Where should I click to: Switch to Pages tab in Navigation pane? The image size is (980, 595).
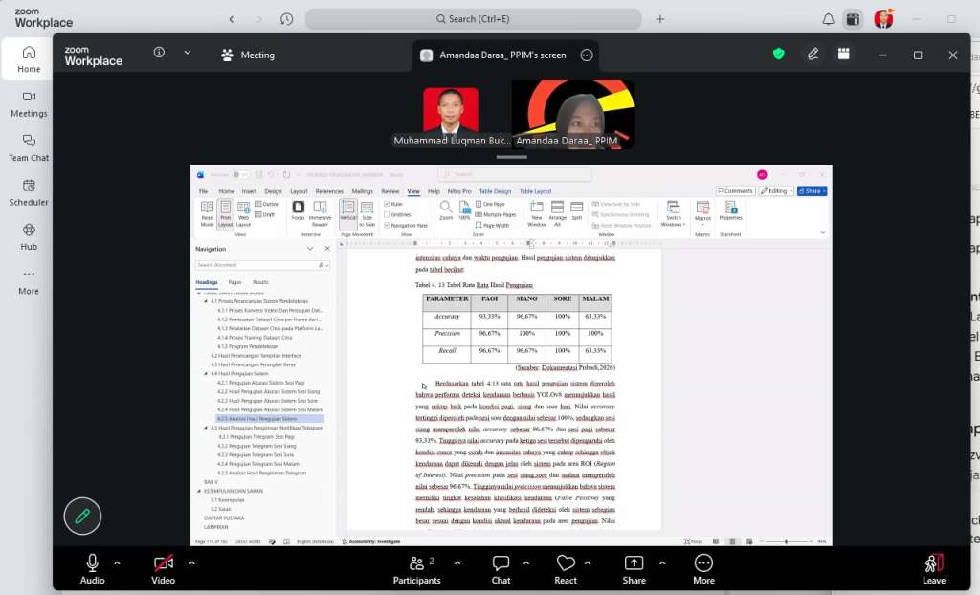click(x=235, y=282)
